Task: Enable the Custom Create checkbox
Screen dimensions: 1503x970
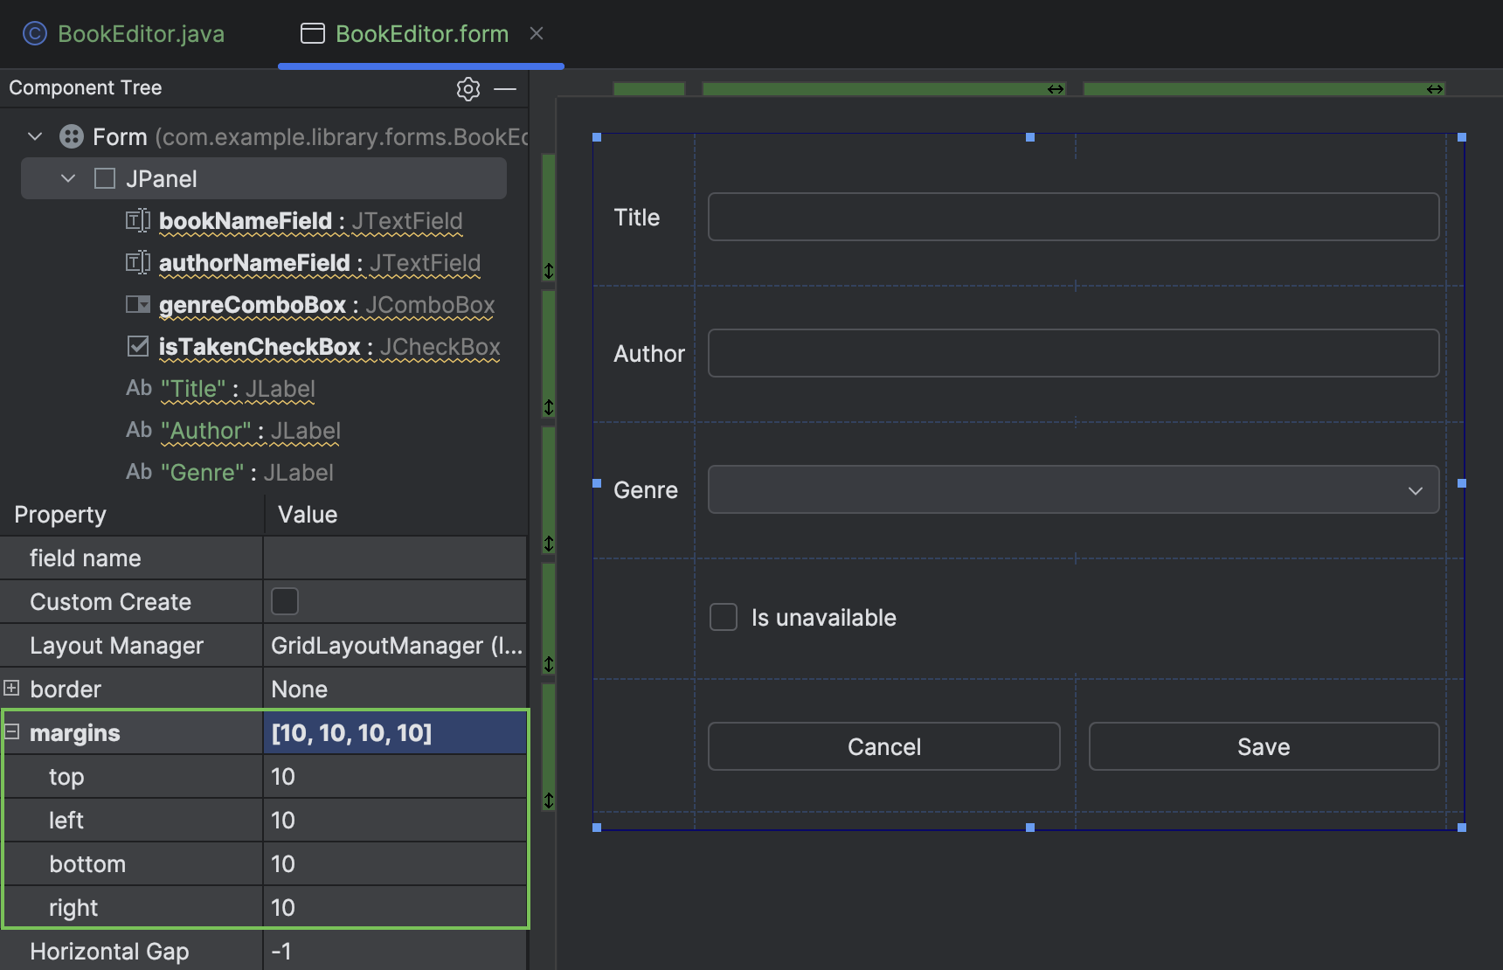Action: (x=285, y=601)
